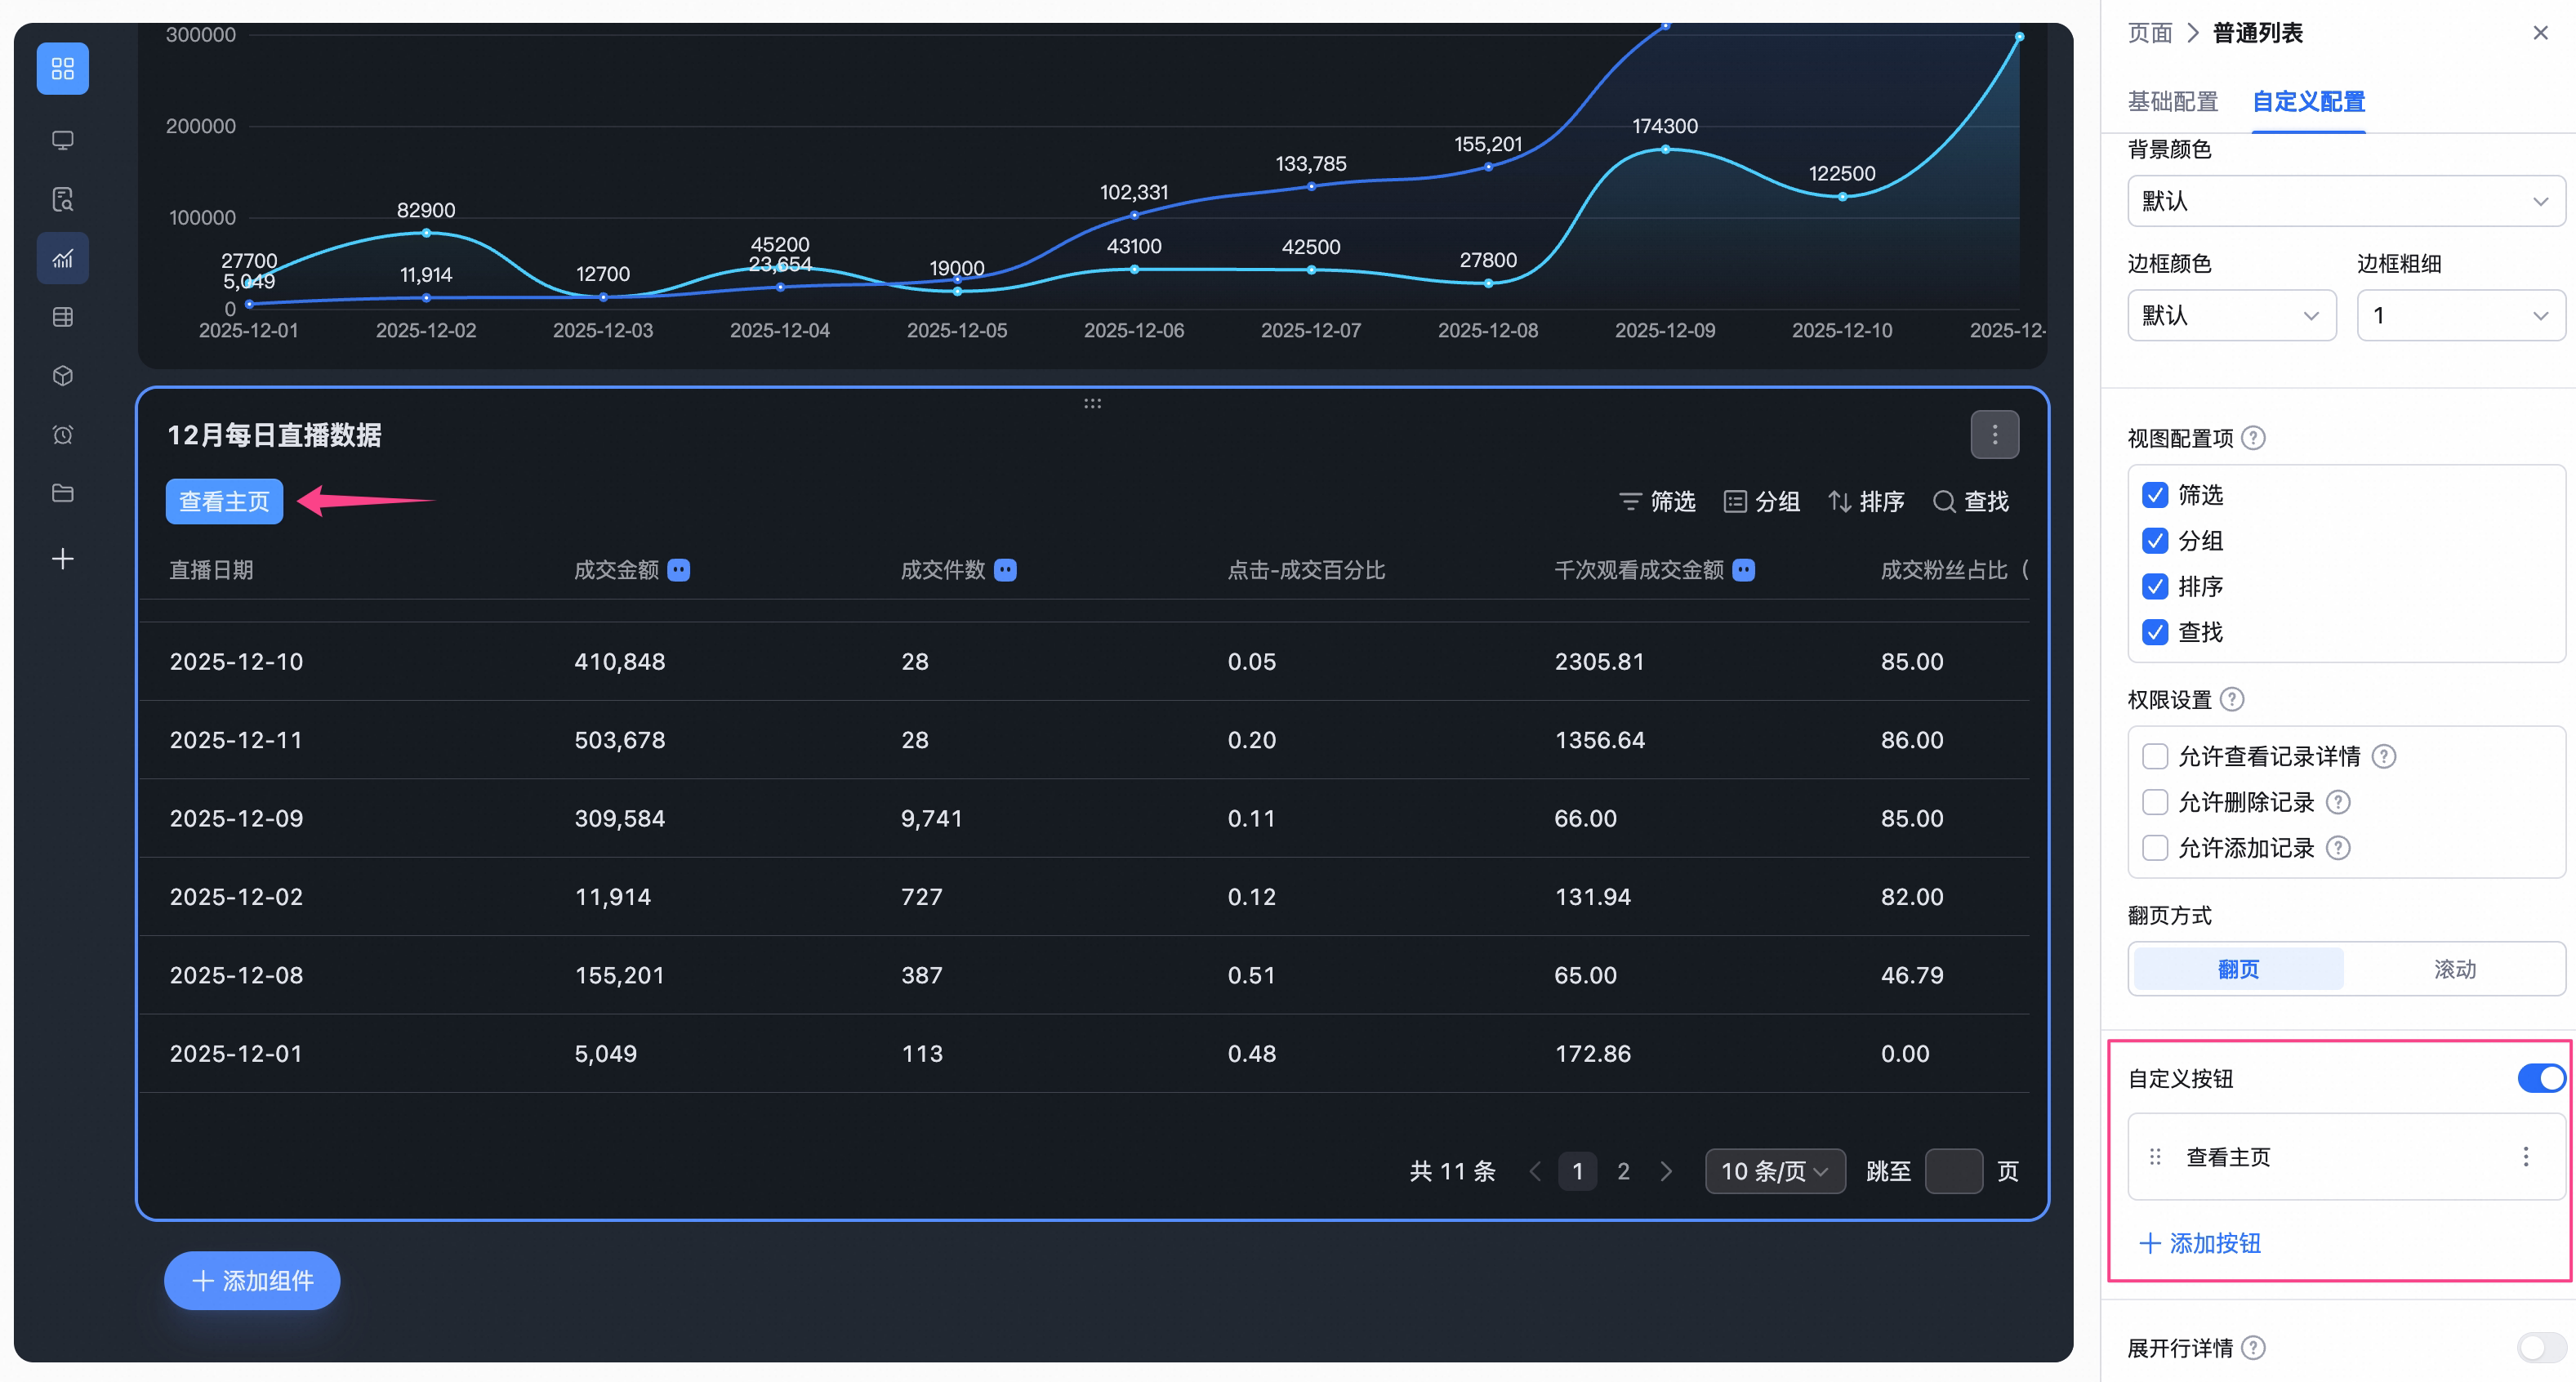Click the plus icon in left sidebar
This screenshot has height=1382, width=2576.
pos(62,559)
